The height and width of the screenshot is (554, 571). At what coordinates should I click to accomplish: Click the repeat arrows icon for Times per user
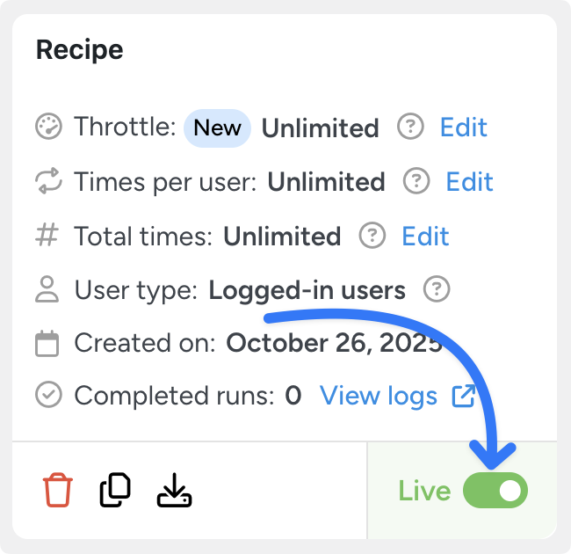click(x=48, y=182)
